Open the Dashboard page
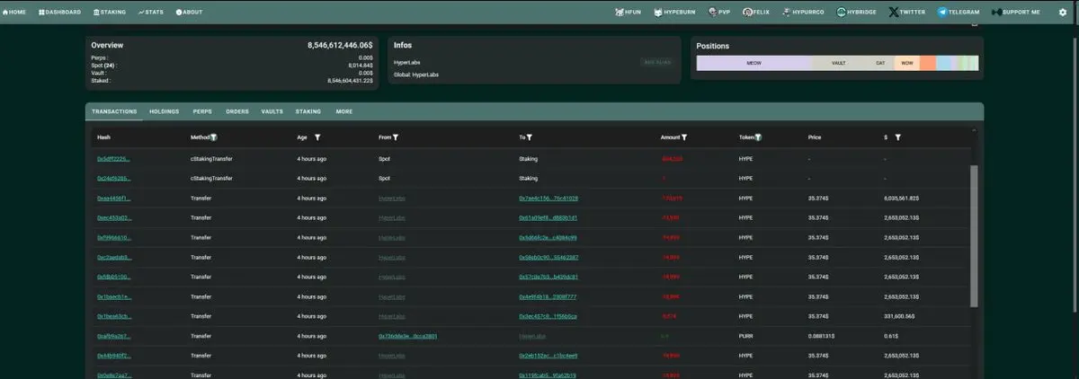Screen dimensions: 1079x379 60,12
